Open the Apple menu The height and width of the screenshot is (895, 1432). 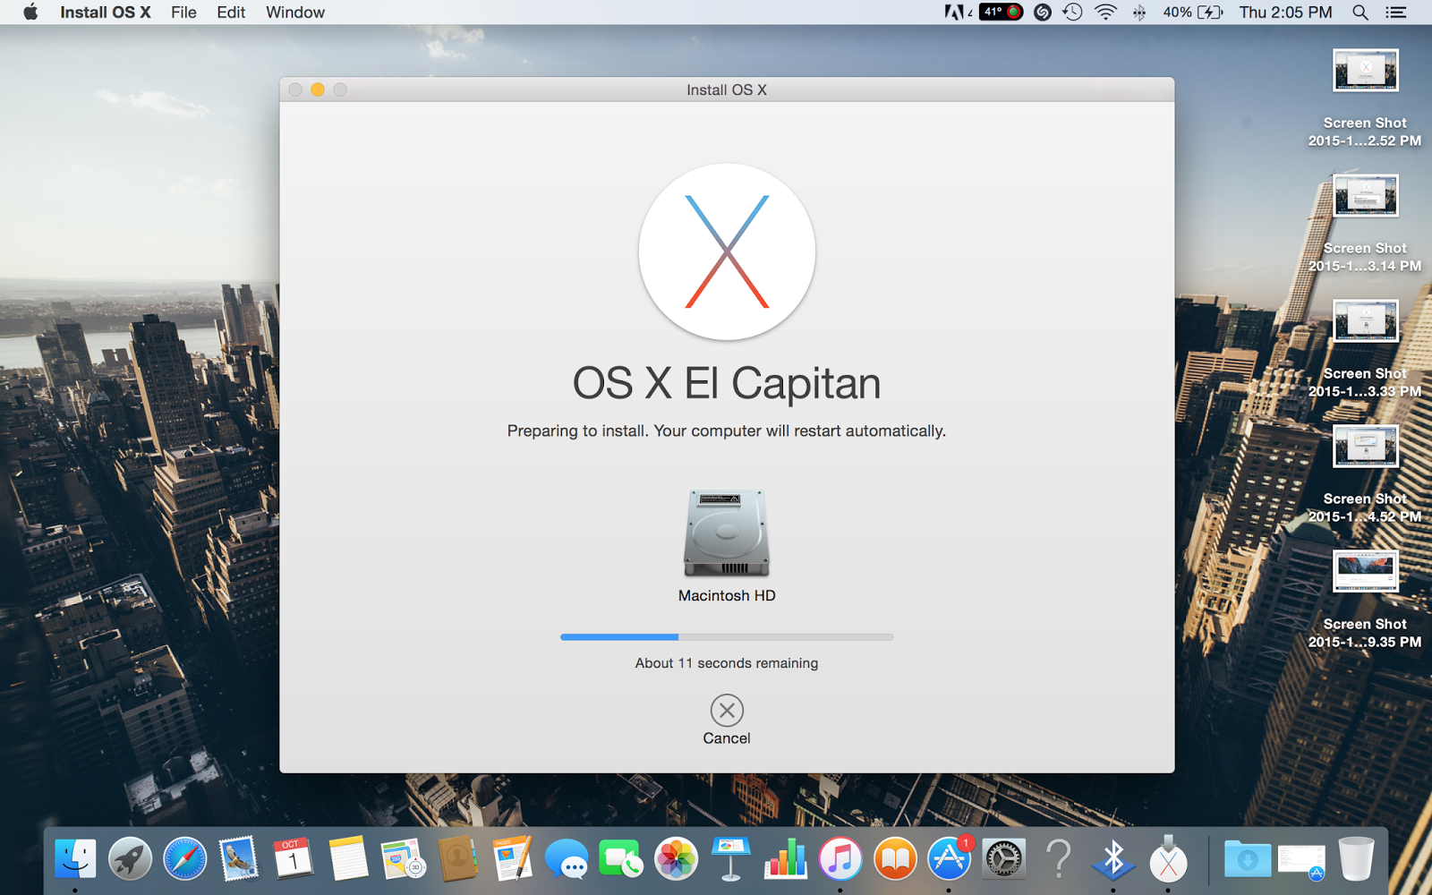click(30, 13)
